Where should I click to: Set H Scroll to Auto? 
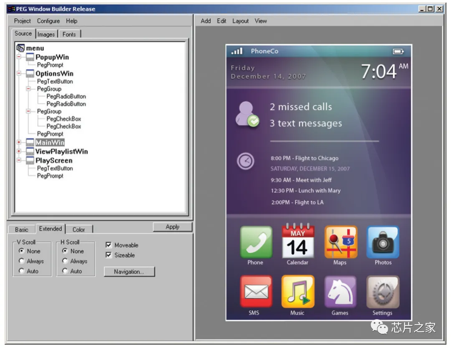(x=65, y=271)
